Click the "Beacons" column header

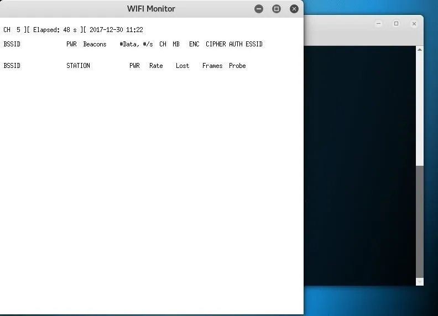click(x=95, y=44)
